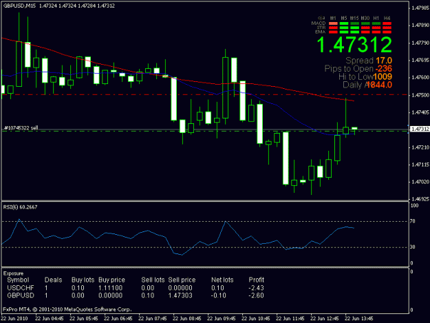Viewport: 430px width, 323px height.
Task: Click the Deals column header
Action: coord(53,280)
